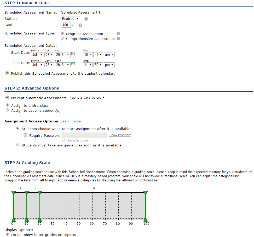Open End Date minute dropdown showing 59
Screen dimensions: 254x237
(98, 65)
